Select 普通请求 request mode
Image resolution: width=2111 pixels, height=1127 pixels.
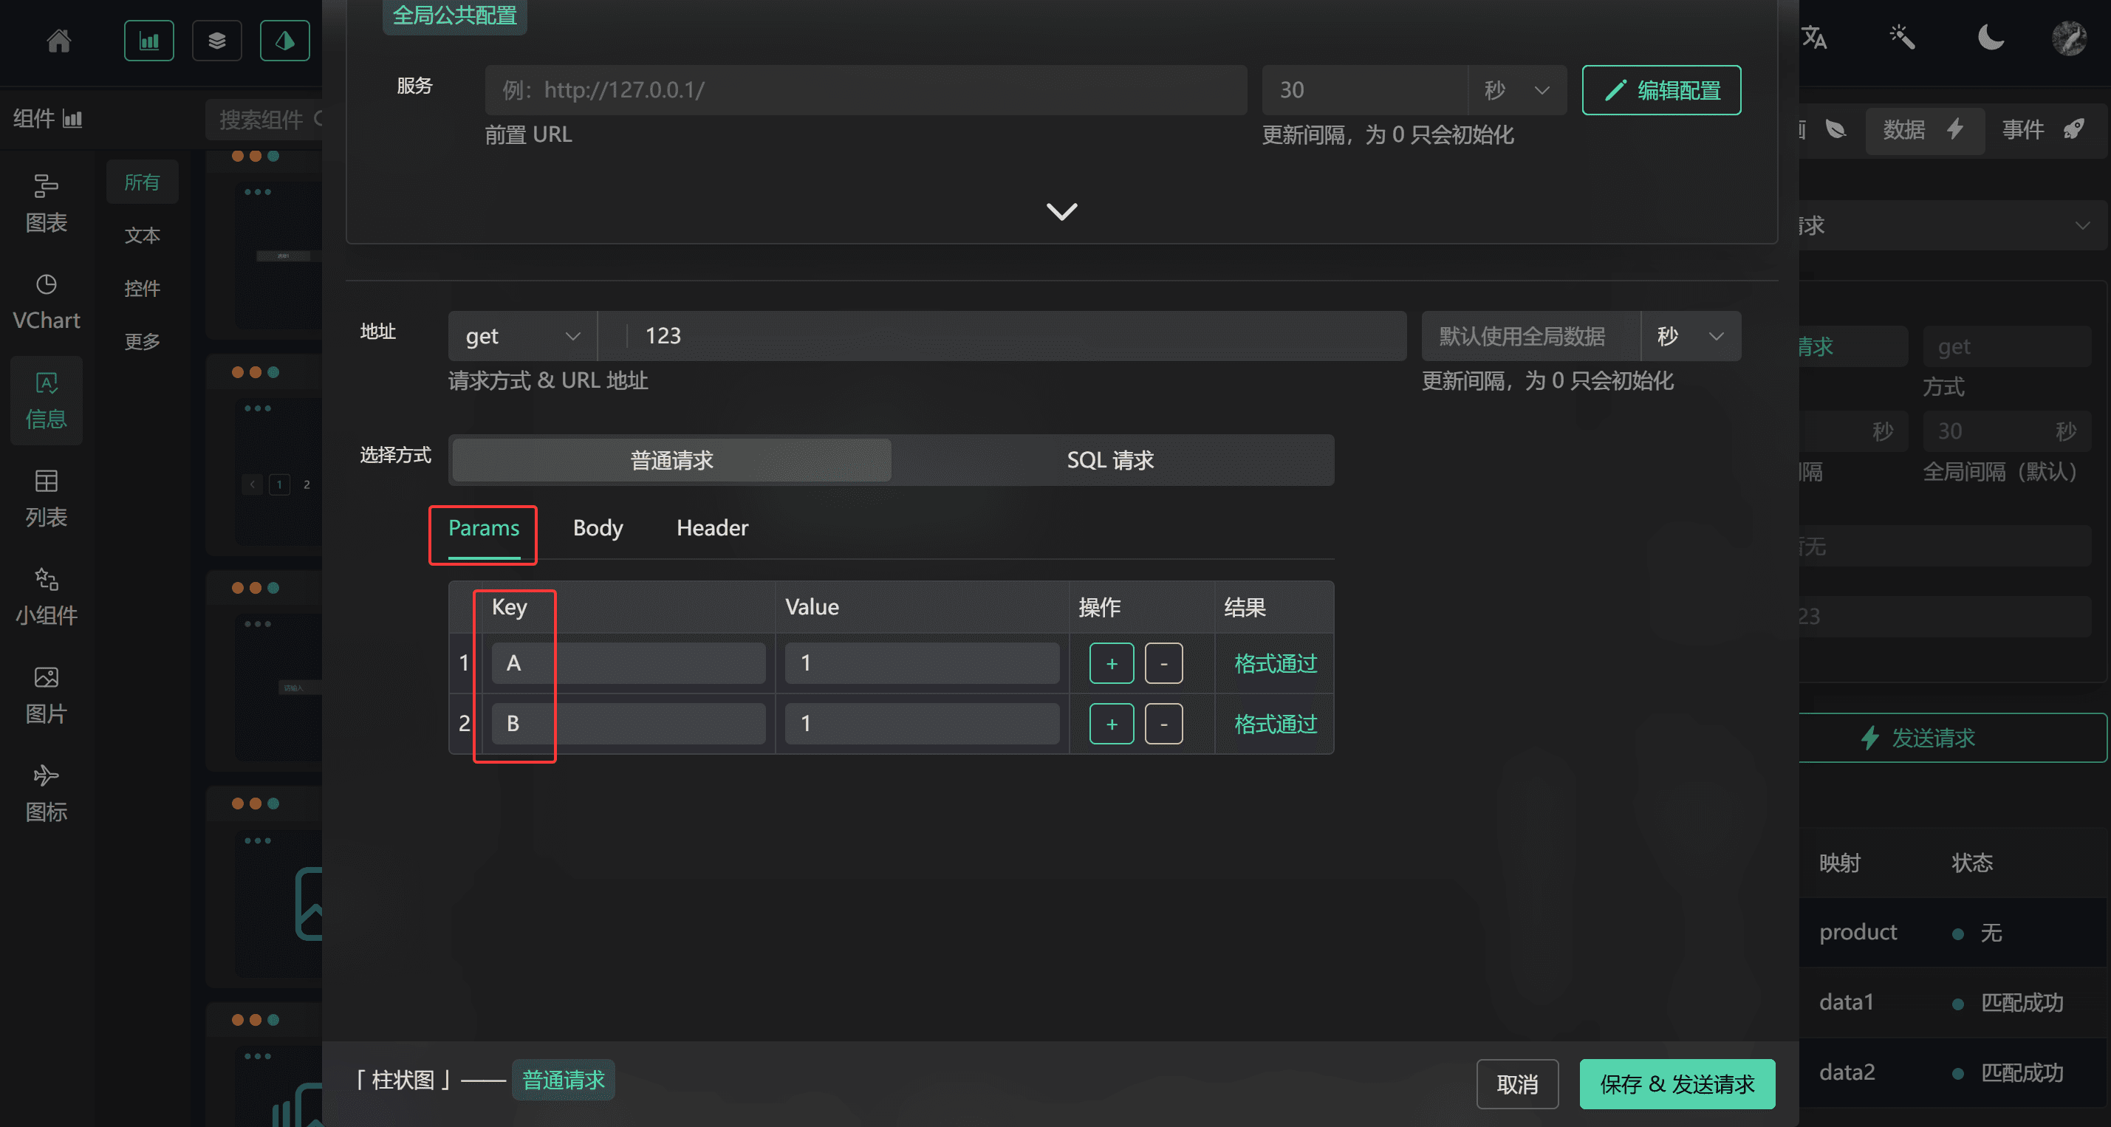coord(671,460)
